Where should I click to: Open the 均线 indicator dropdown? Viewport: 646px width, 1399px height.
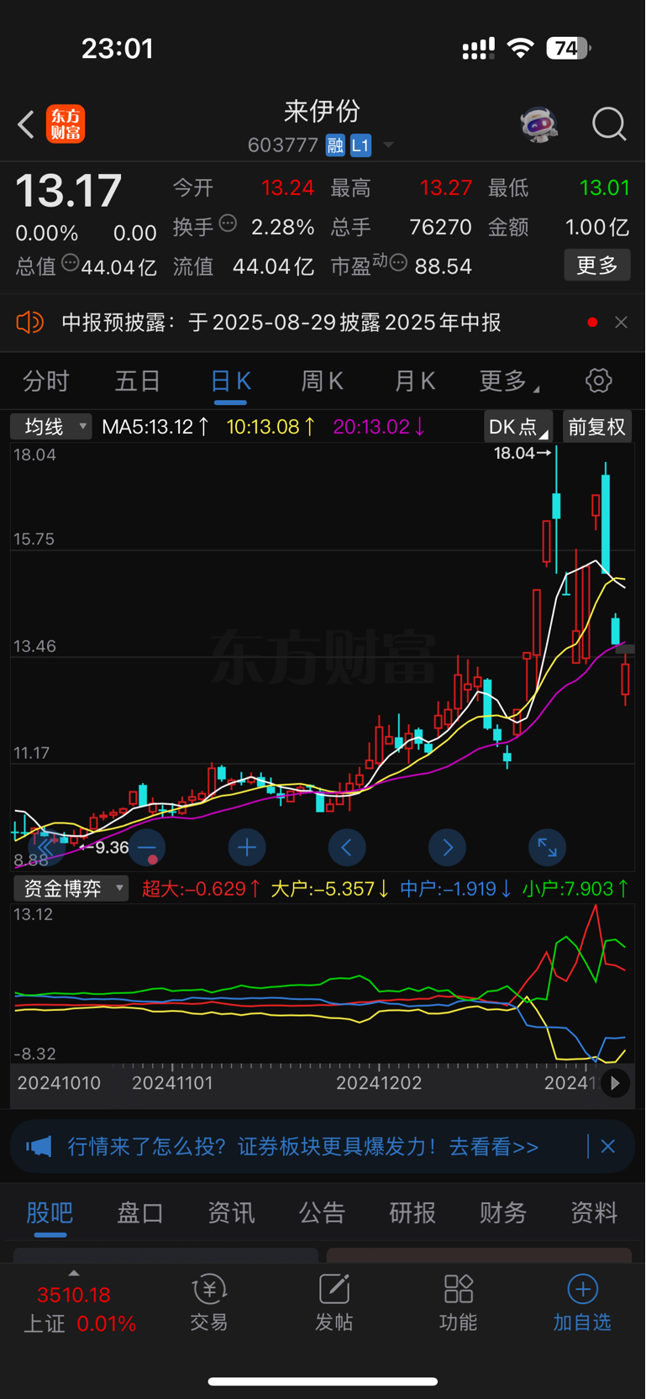50,427
